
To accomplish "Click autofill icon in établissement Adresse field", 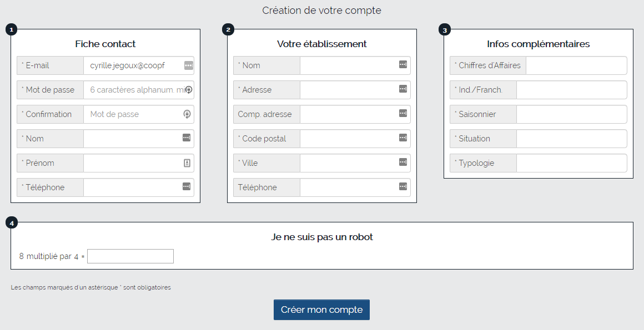I will [x=403, y=89].
